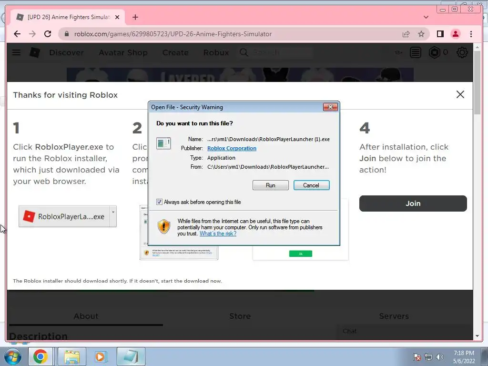
Task: Click the address bar URL
Action: coord(173,34)
